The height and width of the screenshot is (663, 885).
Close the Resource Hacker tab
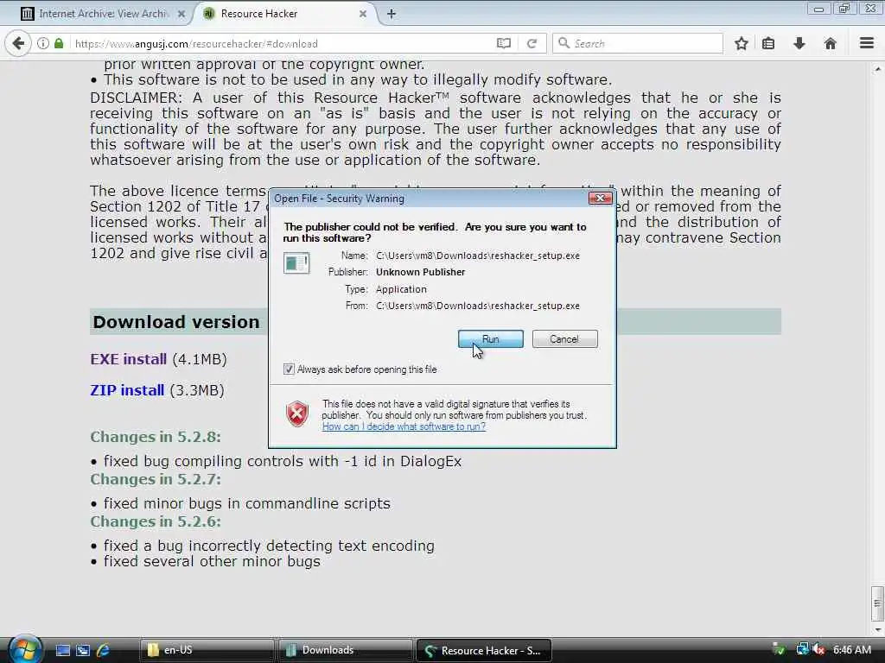(x=363, y=14)
